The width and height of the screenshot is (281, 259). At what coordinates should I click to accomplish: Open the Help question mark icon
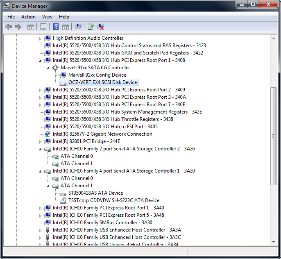[56, 27]
